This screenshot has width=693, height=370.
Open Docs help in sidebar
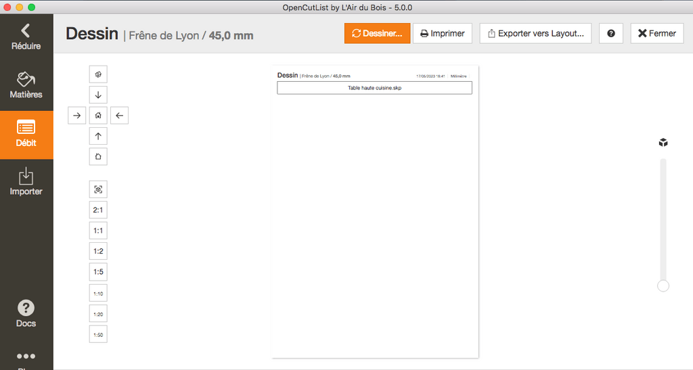26,314
